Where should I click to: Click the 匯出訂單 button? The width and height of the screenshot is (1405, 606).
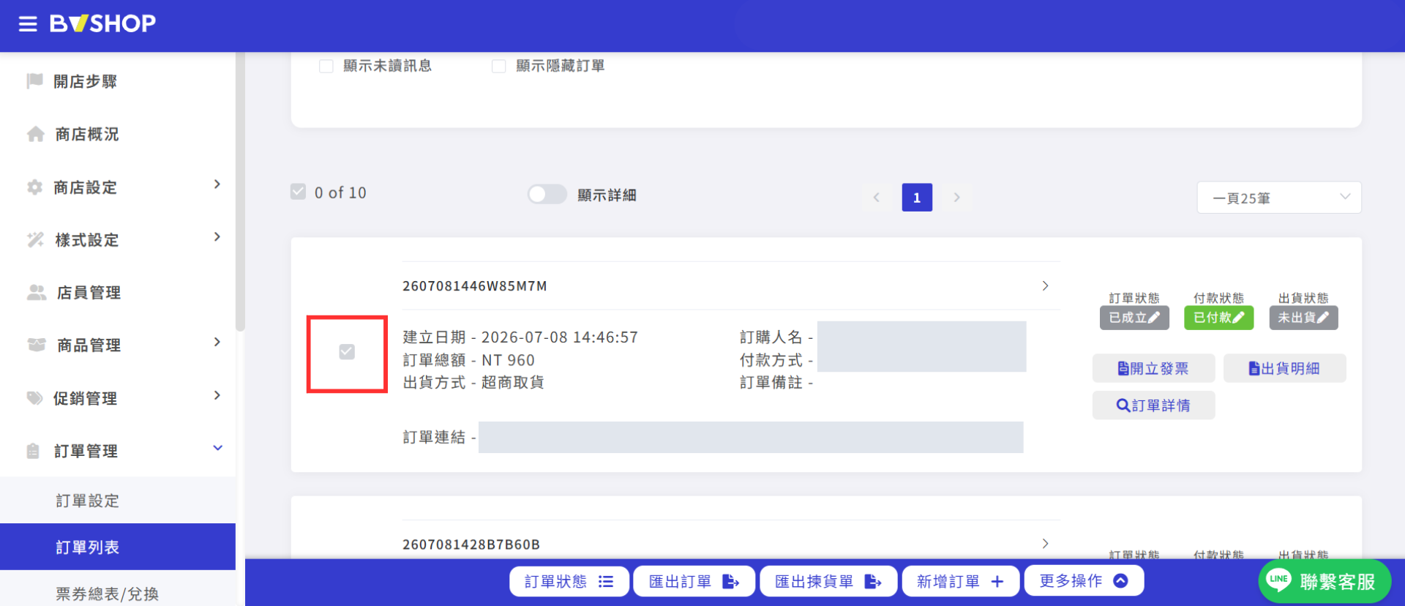(694, 582)
